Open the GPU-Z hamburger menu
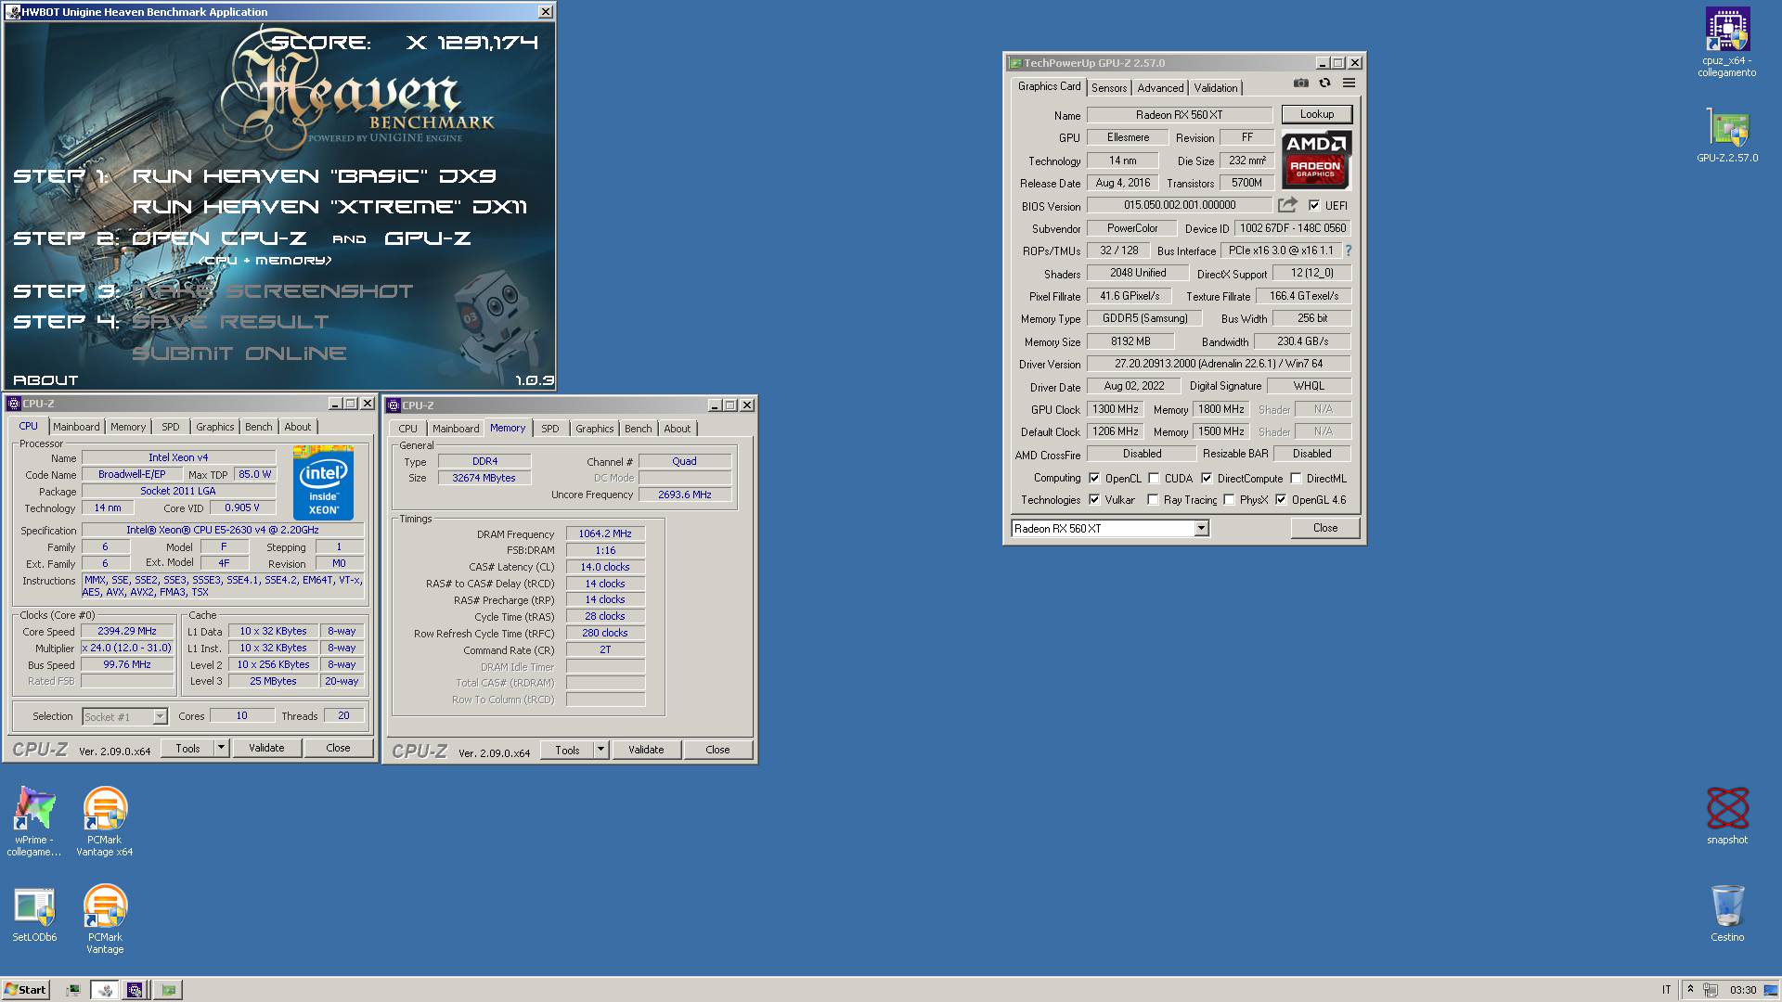The width and height of the screenshot is (1782, 1002). pyautogui.click(x=1349, y=83)
